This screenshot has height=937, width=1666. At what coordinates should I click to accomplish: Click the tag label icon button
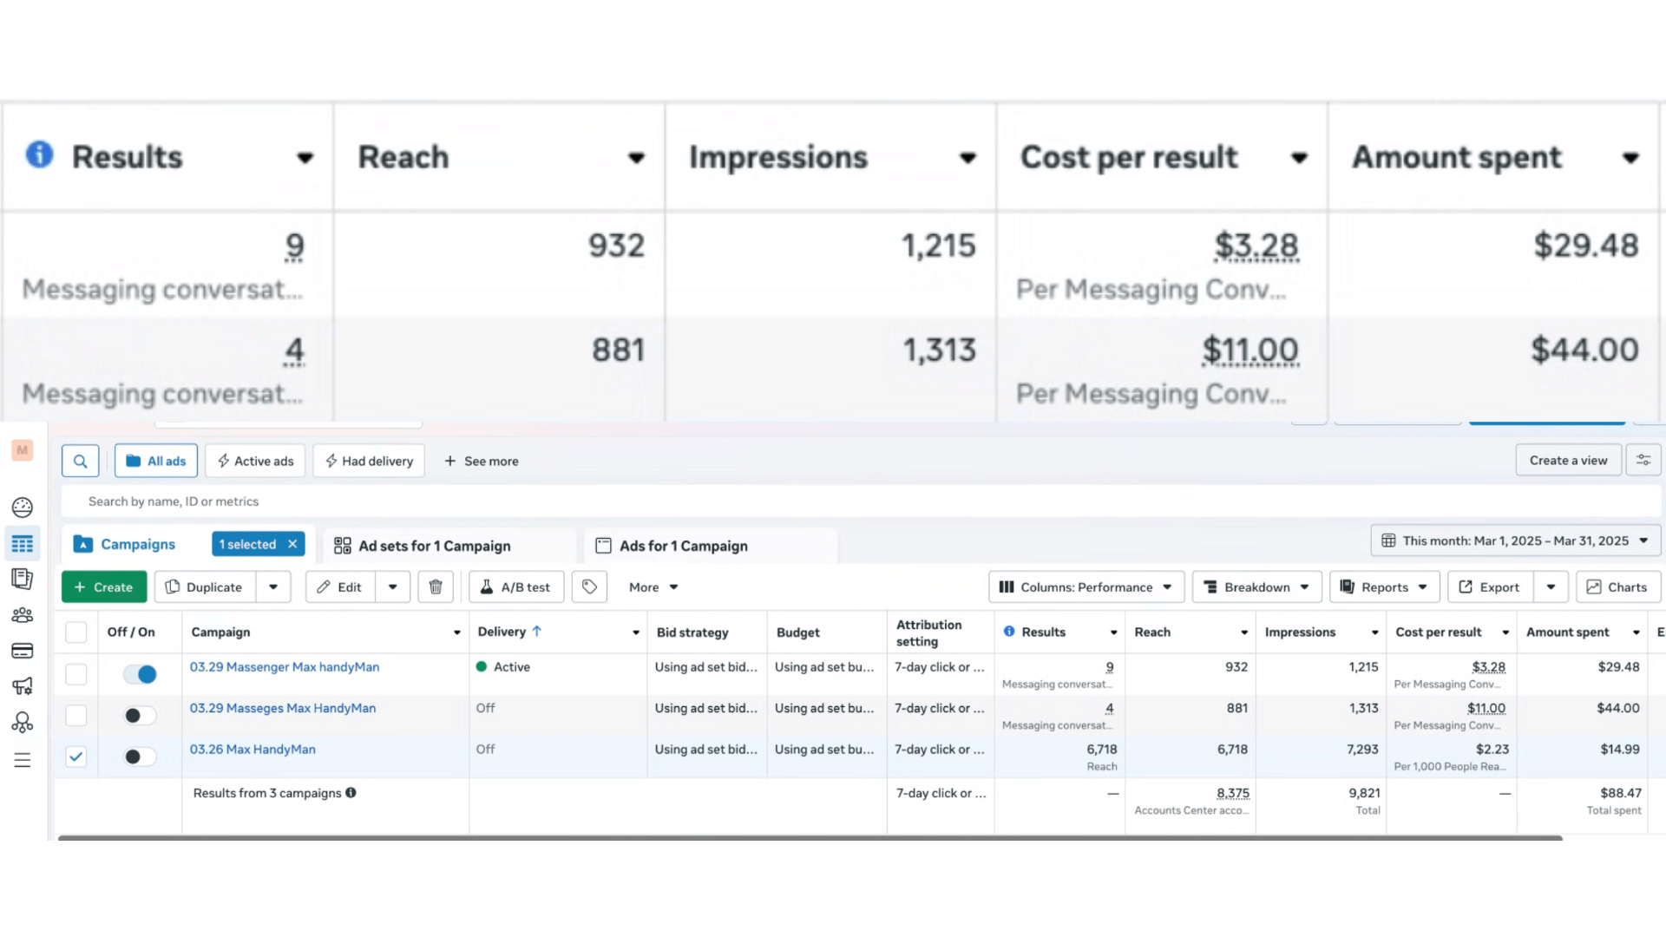click(x=589, y=587)
